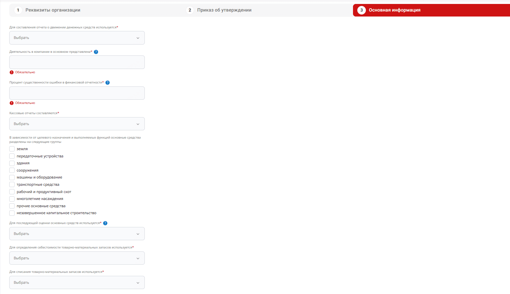Go to 'Реквизиты организации' step tab

[53, 10]
